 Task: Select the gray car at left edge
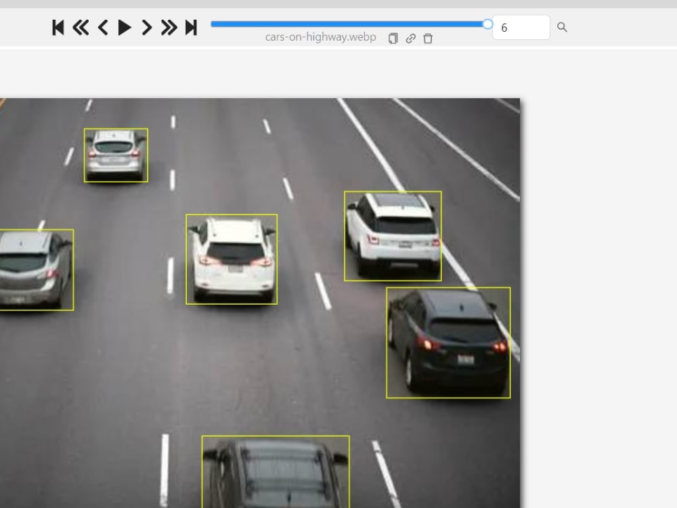(x=37, y=270)
